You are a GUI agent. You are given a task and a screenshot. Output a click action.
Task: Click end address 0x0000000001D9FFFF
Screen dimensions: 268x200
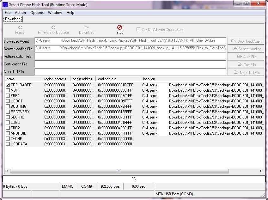pos(115,101)
